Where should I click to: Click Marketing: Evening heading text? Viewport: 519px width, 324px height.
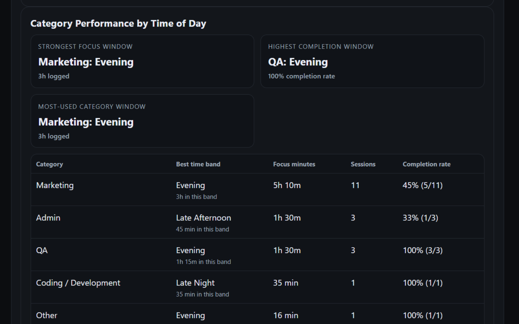86,62
